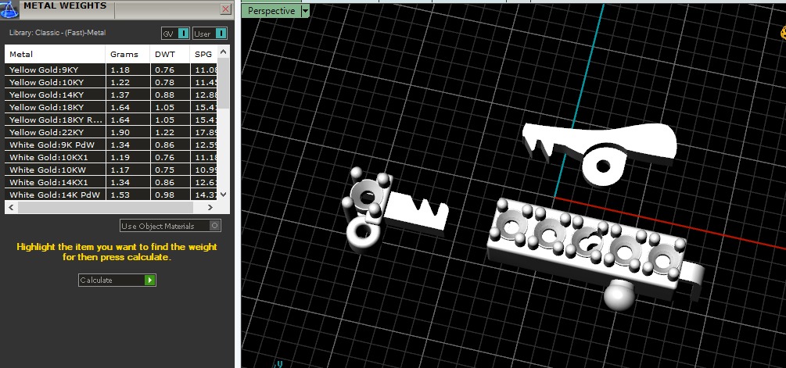The width and height of the screenshot is (786, 368).
Task: Select the small zigzag bar model
Action: [x=416, y=214]
